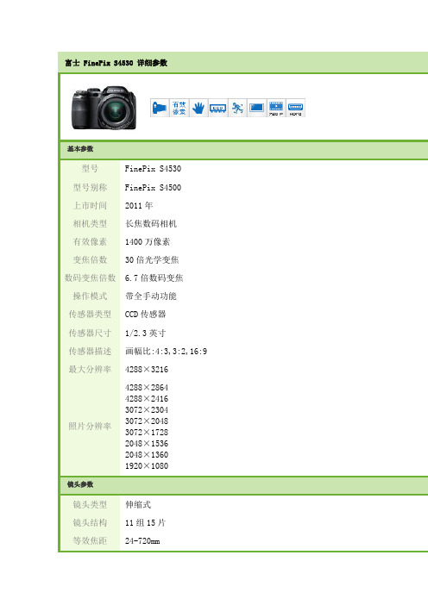
Task: Click the value 带全手动功能
Action: (x=151, y=296)
